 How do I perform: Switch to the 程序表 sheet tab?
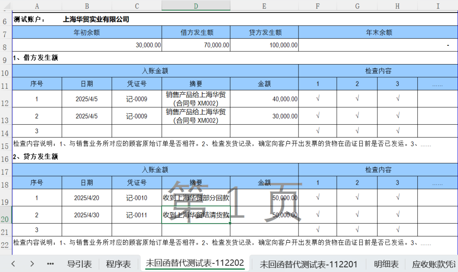pyautogui.click(x=118, y=264)
